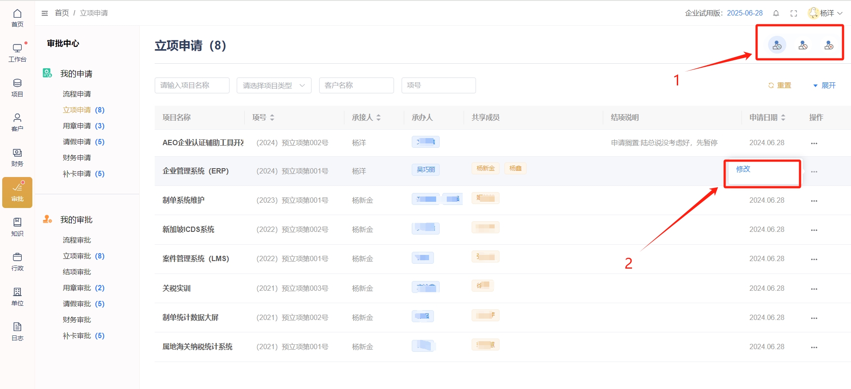Viewport: 851px width, 389px height.
Task: Open the 财务 finance sidebar icon
Action: [x=17, y=158]
